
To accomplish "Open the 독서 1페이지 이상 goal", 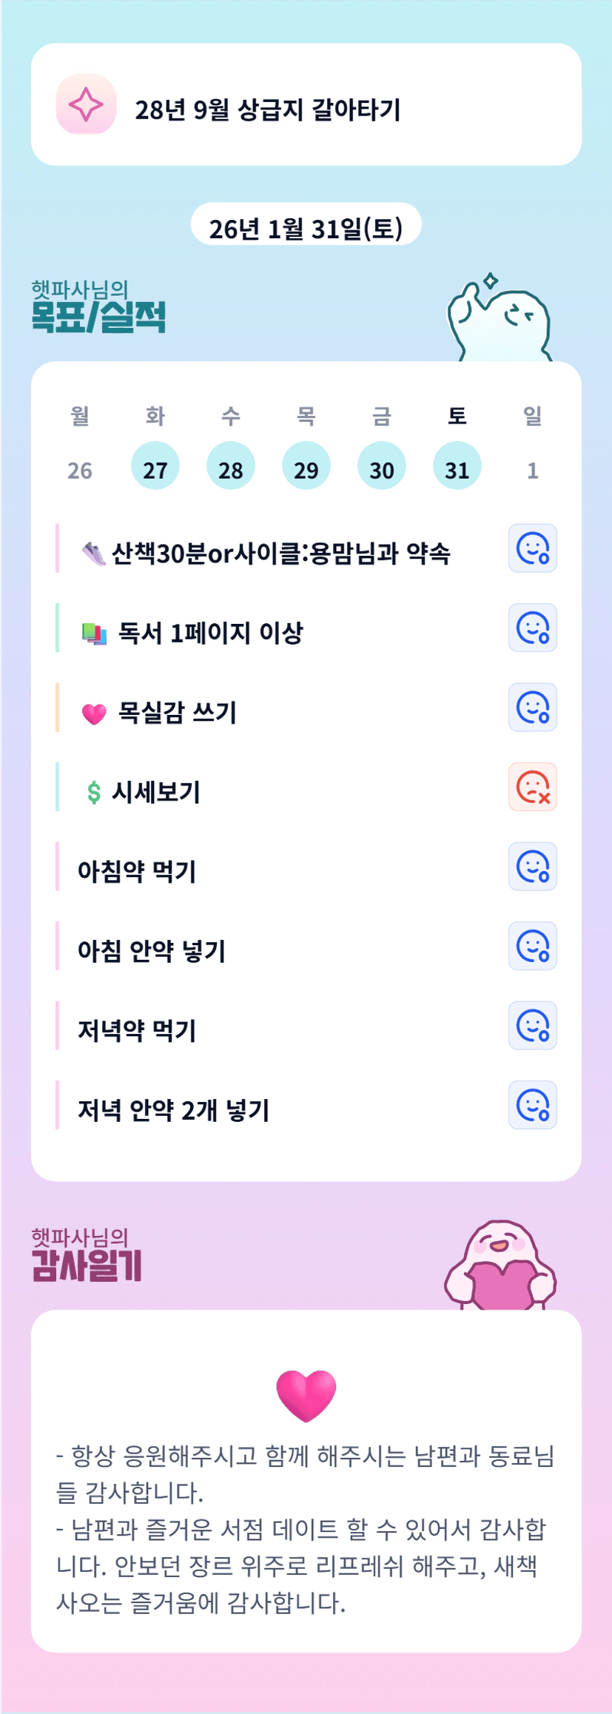I will (211, 633).
